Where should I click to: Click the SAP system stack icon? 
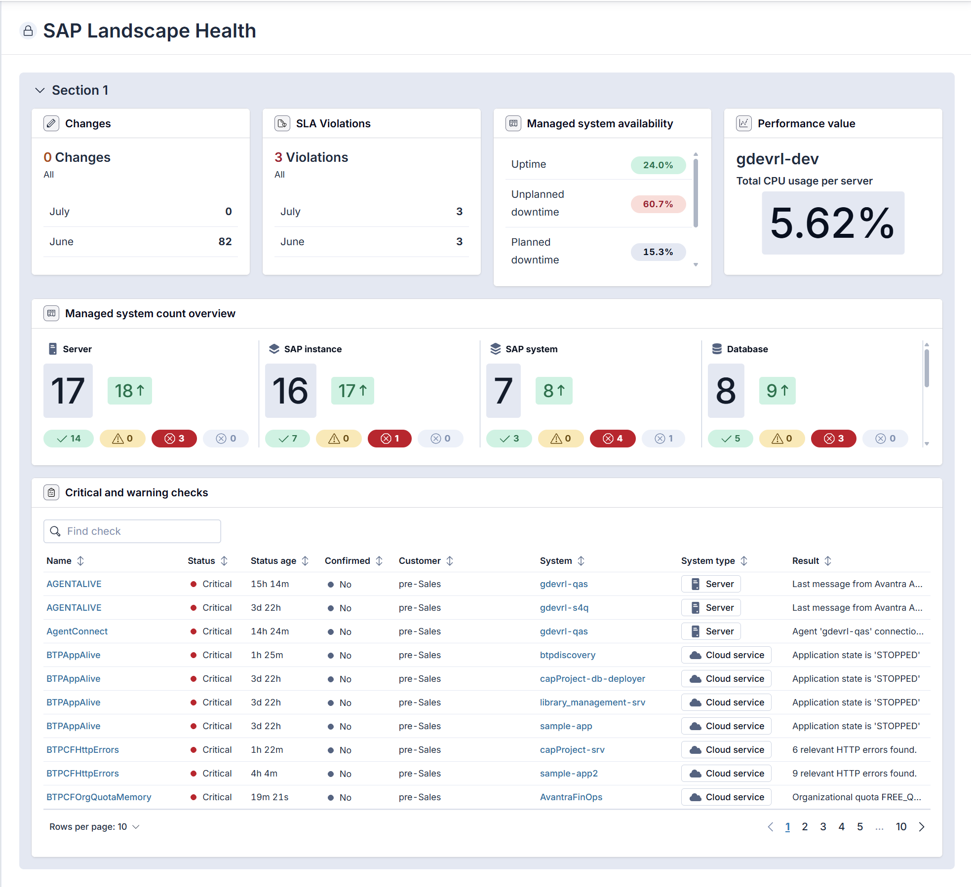(496, 349)
